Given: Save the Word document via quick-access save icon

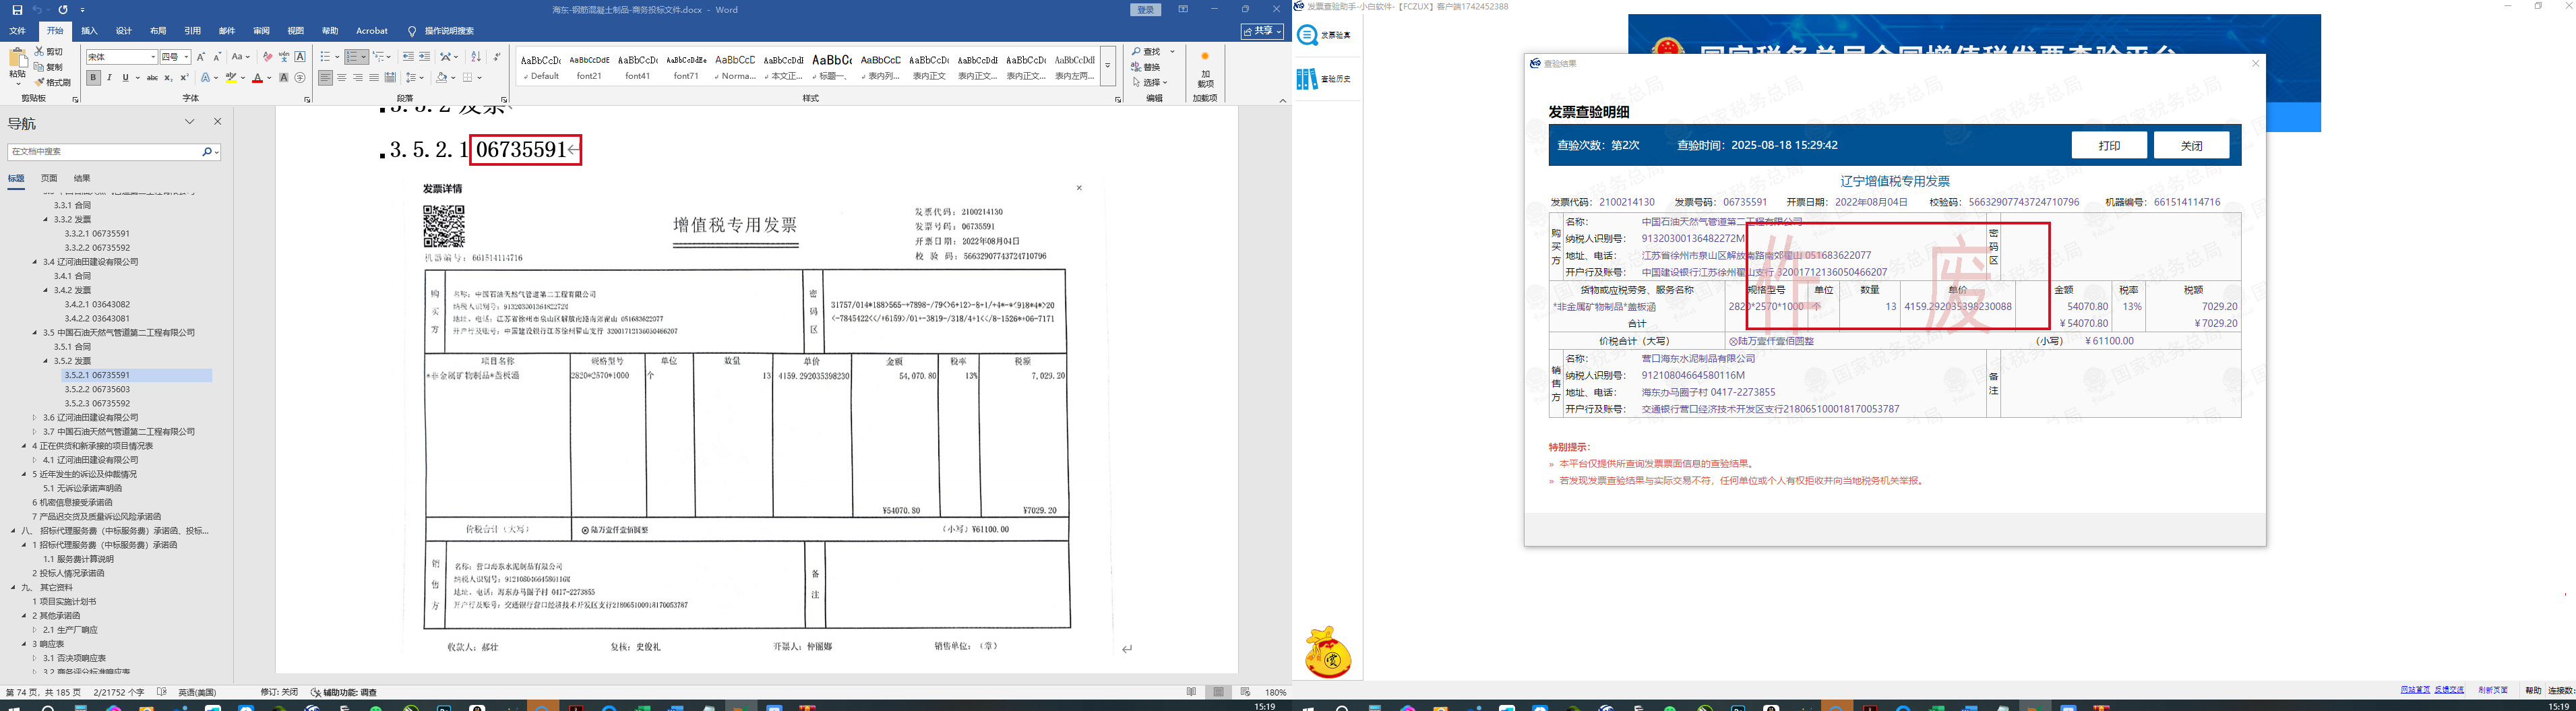Looking at the screenshot, I should [x=17, y=10].
